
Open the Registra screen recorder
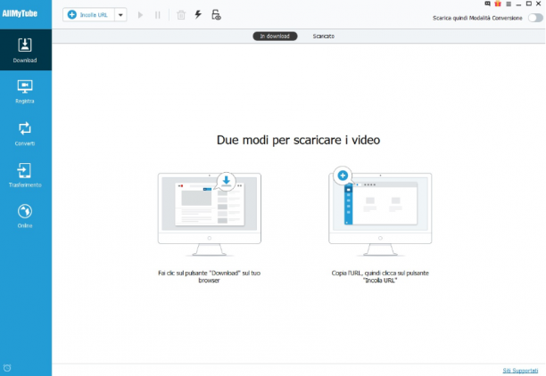pos(25,92)
